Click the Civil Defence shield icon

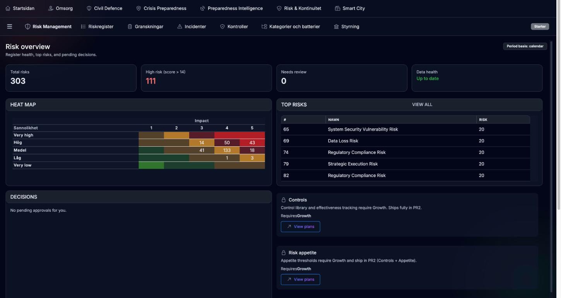coord(89,9)
